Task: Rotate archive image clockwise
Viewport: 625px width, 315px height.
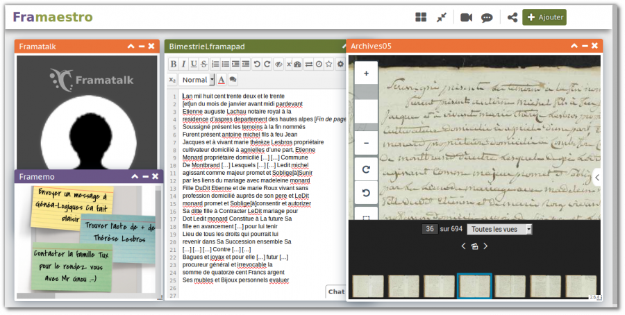Action: (366, 169)
